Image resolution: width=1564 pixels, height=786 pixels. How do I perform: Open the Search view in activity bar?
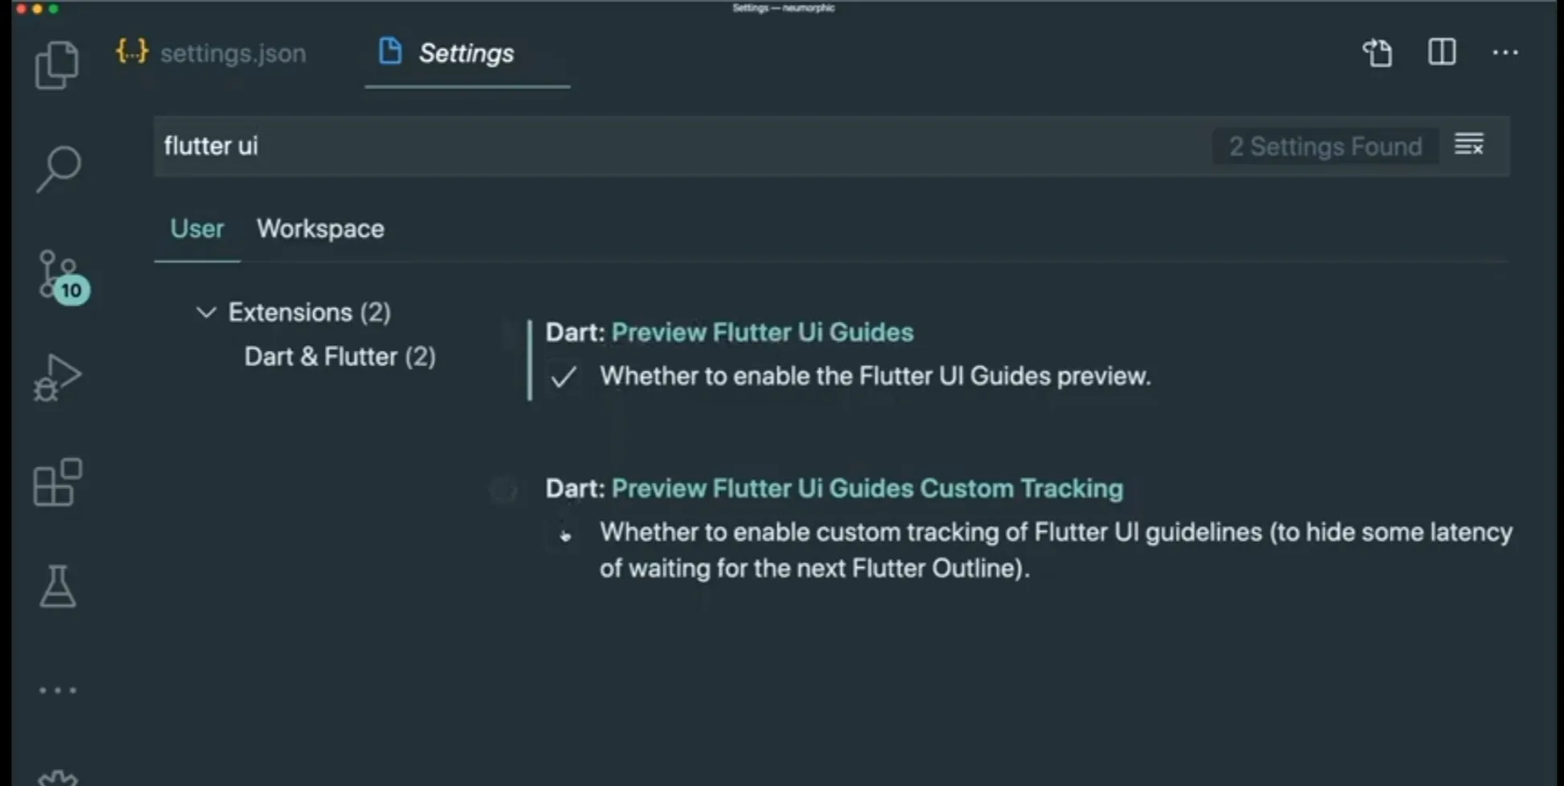coord(58,168)
